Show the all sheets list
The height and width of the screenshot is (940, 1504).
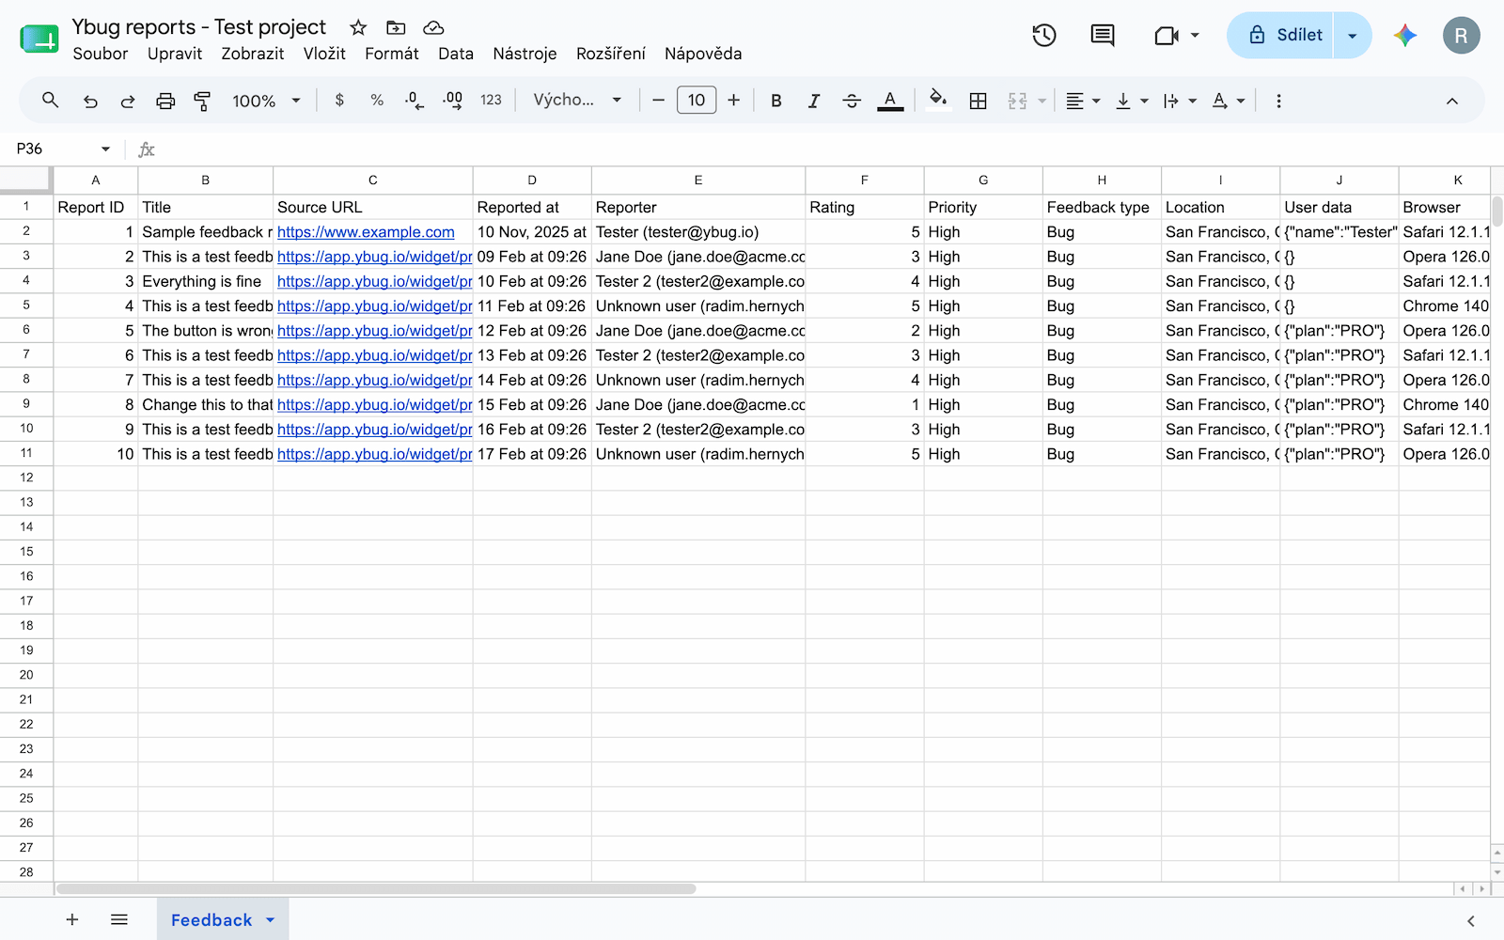click(118, 919)
